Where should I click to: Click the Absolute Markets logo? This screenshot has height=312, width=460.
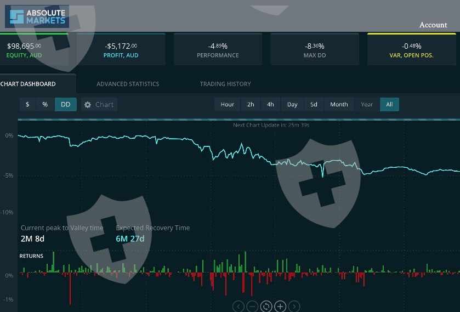point(37,16)
